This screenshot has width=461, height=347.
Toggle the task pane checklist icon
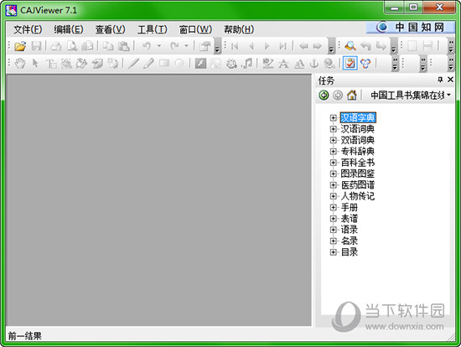coord(350,63)
